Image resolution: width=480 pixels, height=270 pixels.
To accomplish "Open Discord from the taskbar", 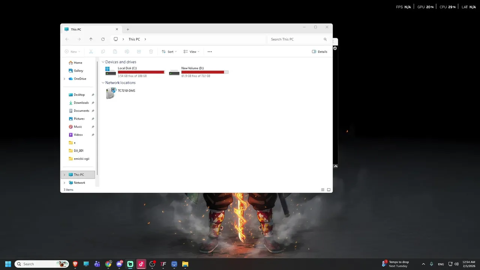I will 119,264.
